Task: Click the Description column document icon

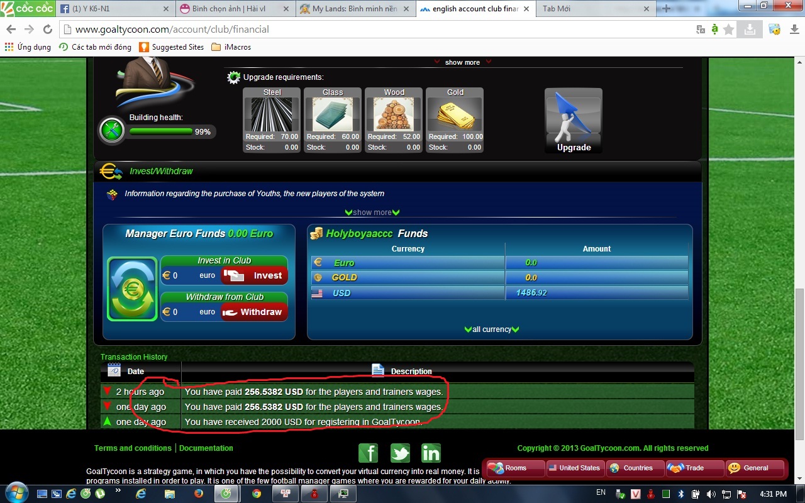Action: 378,370
